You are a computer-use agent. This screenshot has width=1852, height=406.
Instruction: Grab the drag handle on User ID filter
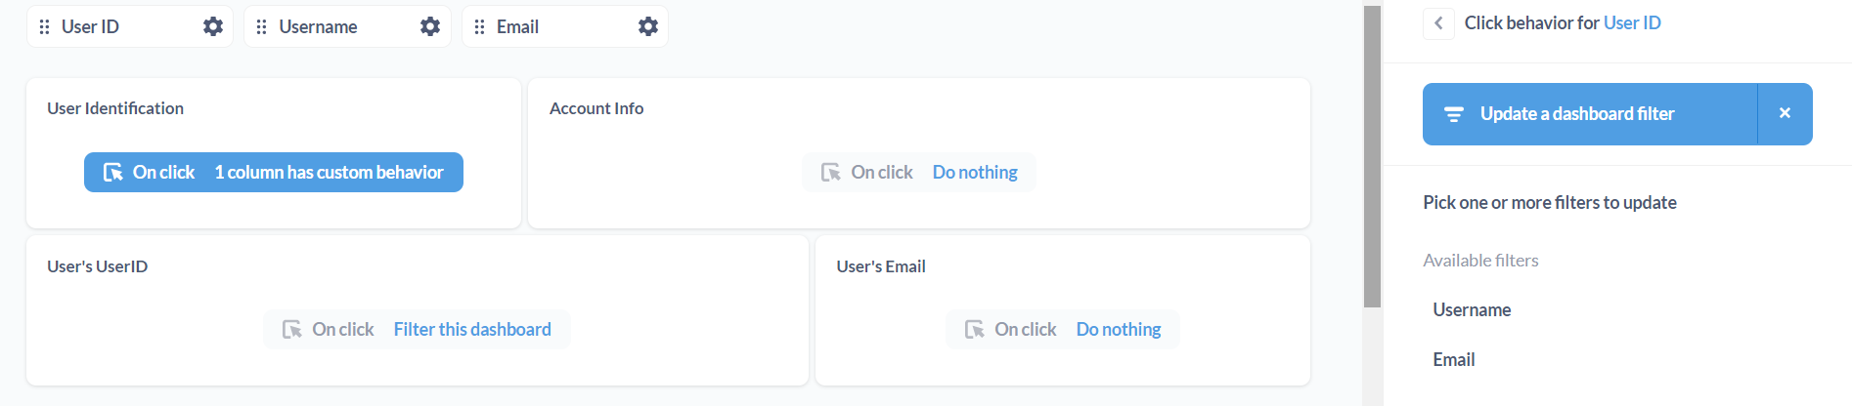pyautogui.click(x=44, y=26)
